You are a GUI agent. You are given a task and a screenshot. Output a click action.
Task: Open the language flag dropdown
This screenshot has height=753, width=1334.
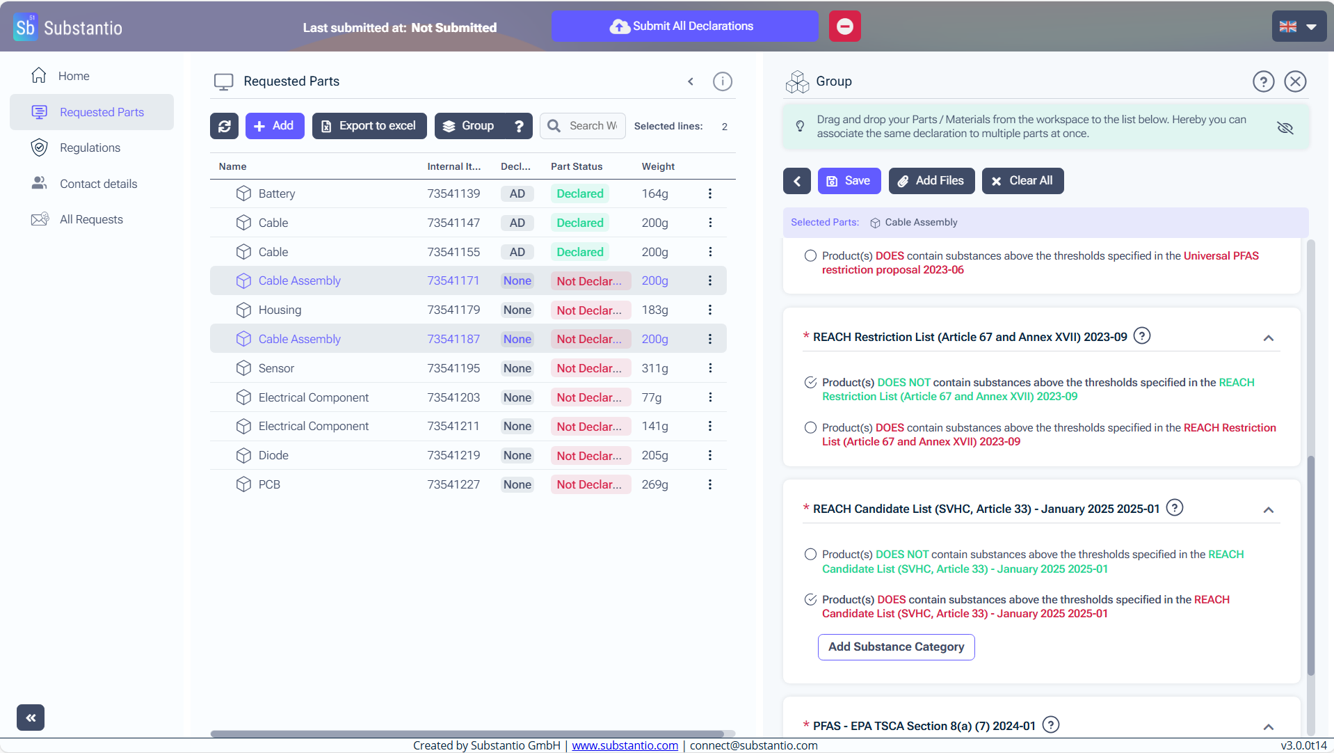(x=1298, y=26)
